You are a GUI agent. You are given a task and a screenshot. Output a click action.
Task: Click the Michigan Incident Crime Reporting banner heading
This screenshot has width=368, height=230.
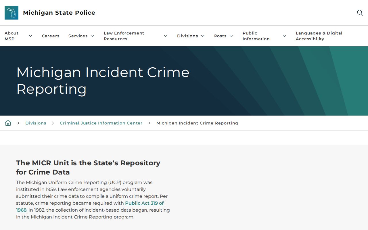[x=103, y=80]
